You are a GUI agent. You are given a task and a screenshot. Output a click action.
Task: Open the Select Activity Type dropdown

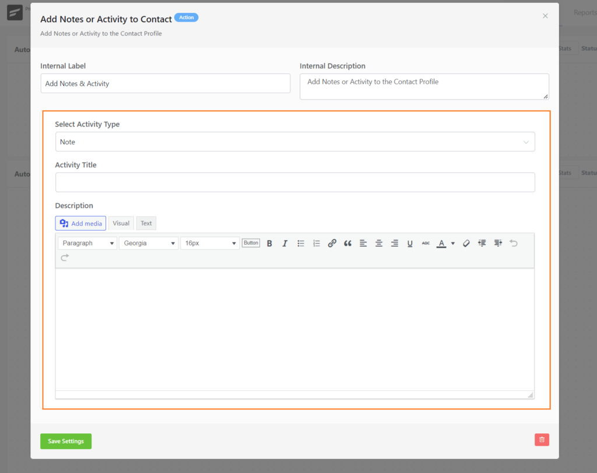(x=295, y=142)
